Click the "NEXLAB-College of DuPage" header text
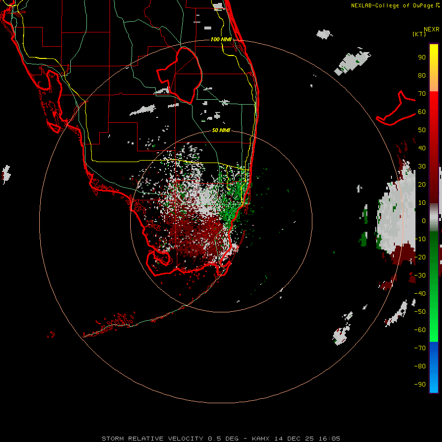 392,5
